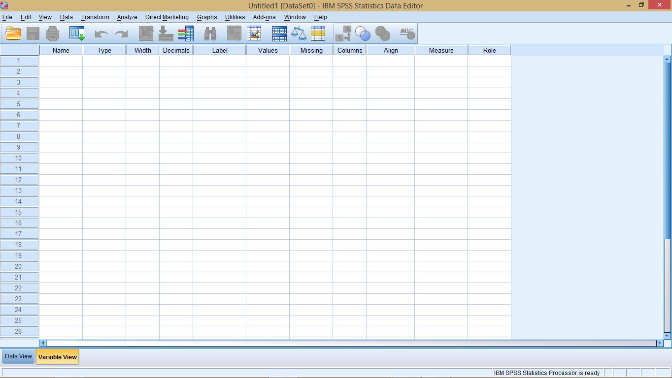
Task: Toggle the Value labels icon
Action: pyautogui.click(x=343, y=33)
